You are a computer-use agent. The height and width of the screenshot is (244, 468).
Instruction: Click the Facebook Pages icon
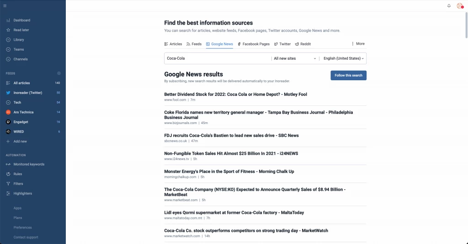pos(239,44)
